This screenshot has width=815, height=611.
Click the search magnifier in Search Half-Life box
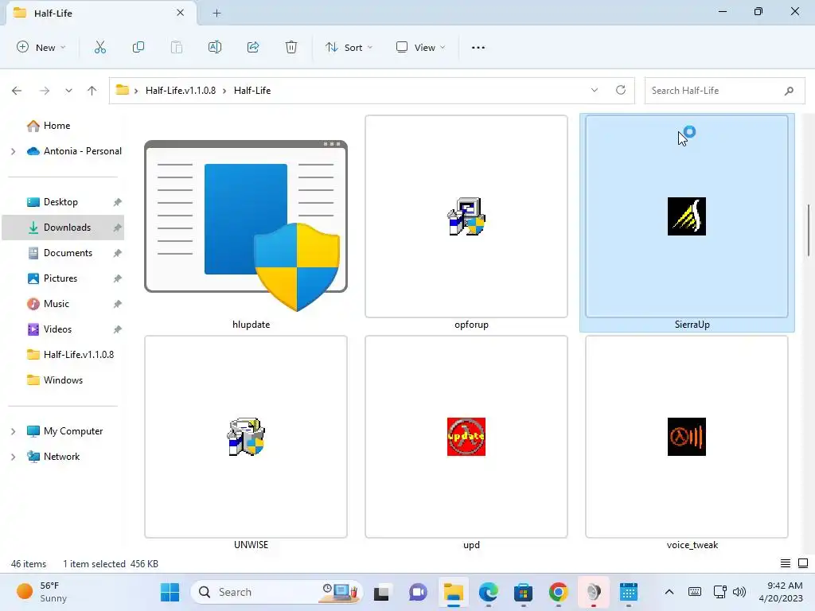click(789, 91)
